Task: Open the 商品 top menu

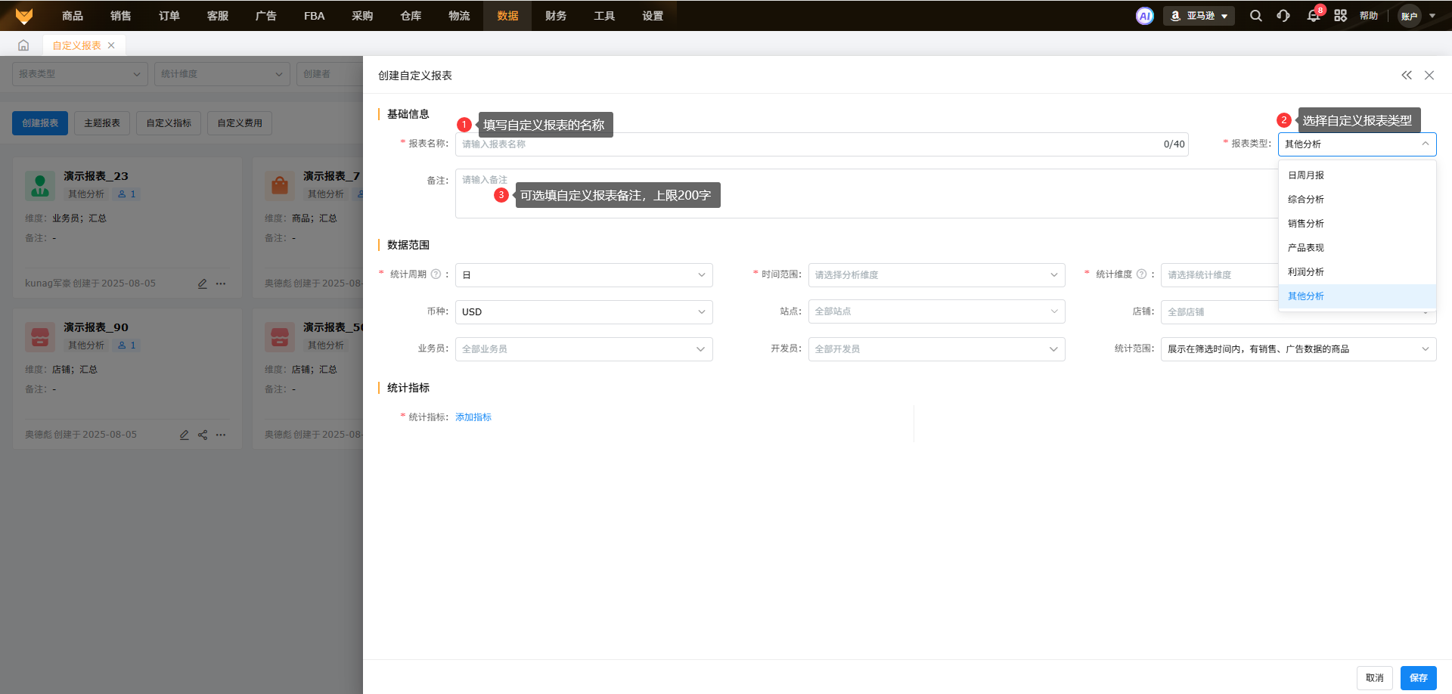Action: (73, 16)
